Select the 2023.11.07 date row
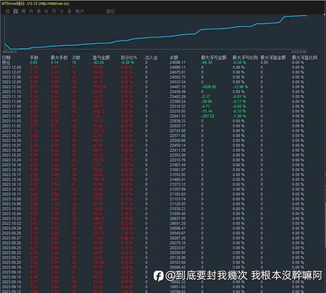 click(12, 111)
